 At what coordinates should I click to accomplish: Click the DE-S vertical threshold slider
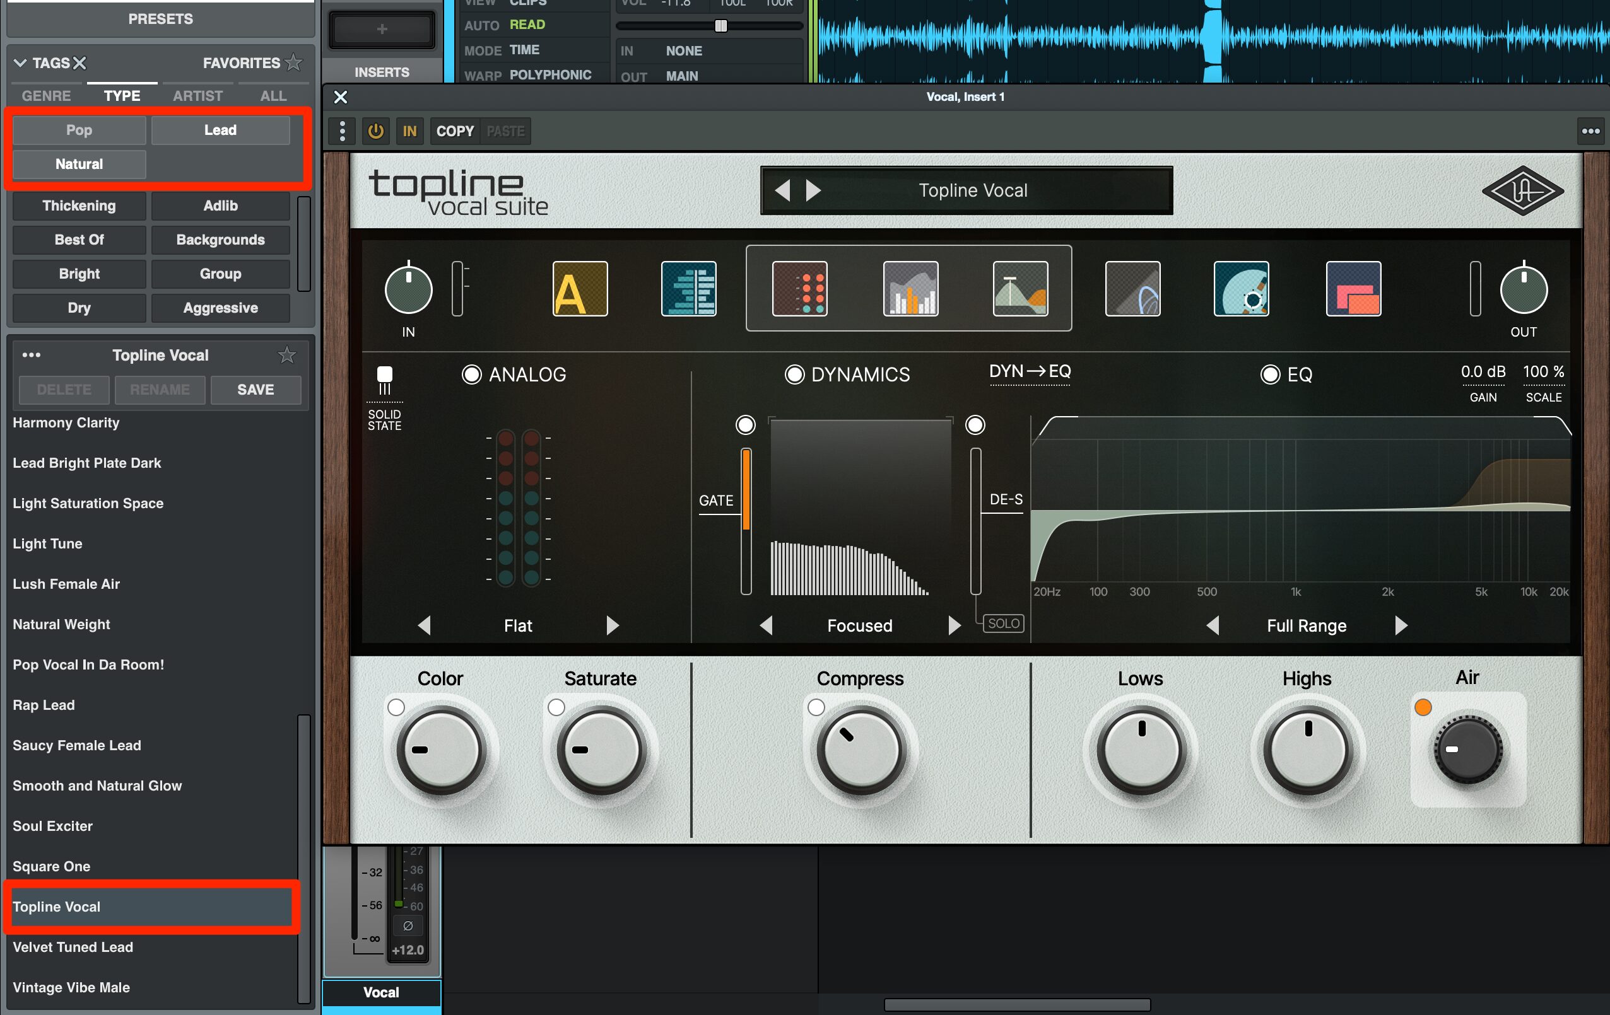pos(975,521)
